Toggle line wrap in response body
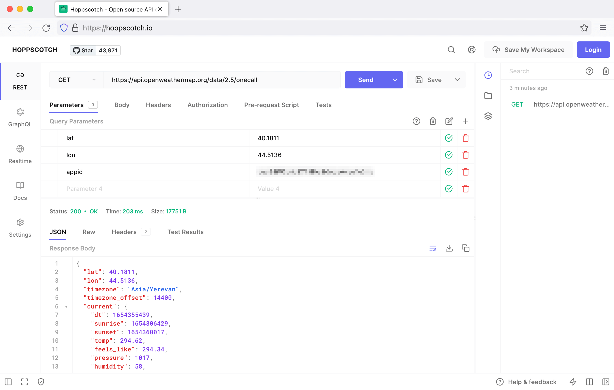 [433, 248]
